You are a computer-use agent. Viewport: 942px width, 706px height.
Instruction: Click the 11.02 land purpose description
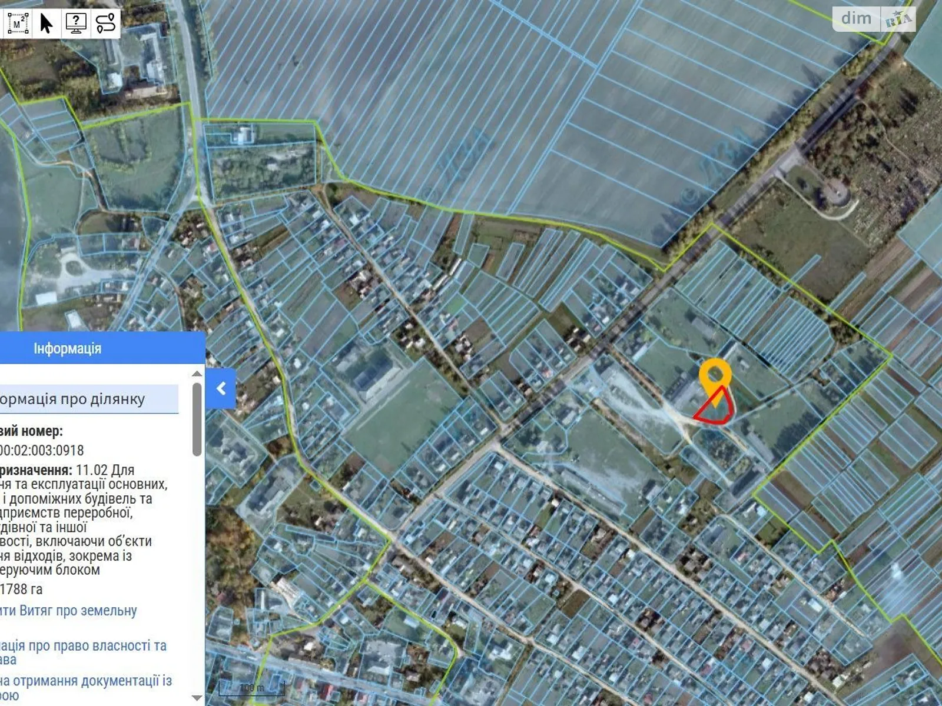coord(82,519)
